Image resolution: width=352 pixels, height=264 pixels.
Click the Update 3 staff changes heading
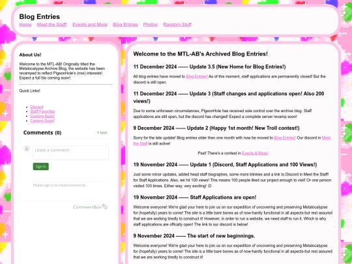coord(229,97)
